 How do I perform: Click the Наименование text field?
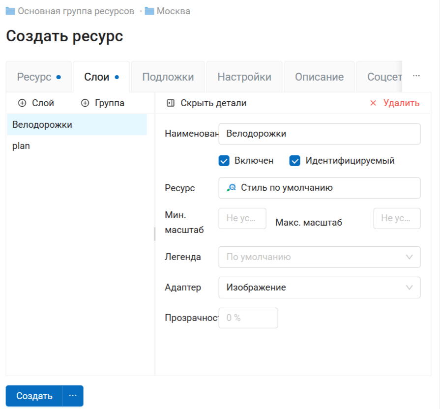[x=319, y=134]
